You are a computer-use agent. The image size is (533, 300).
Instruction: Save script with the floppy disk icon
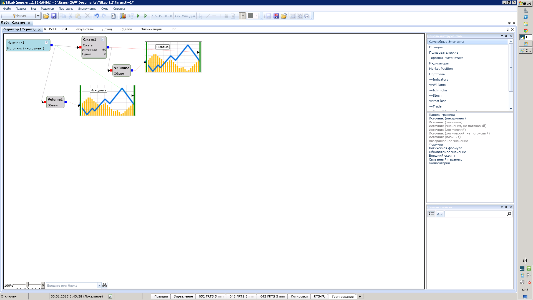(54, 16)
